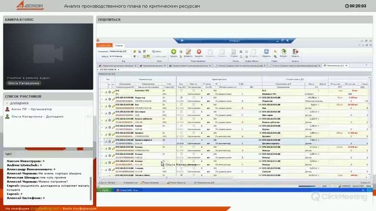Click the Экспорт icon in ribbon

[x=284, y=52]
